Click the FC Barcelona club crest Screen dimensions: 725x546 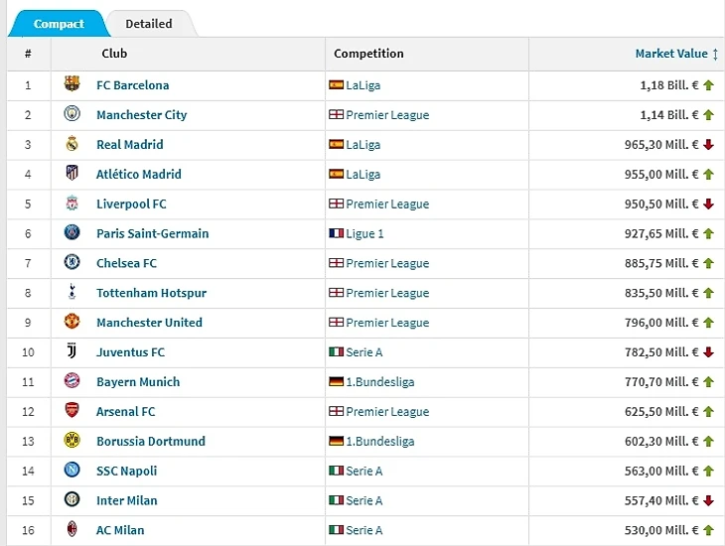pyautogui.click(x=72, y=85)
